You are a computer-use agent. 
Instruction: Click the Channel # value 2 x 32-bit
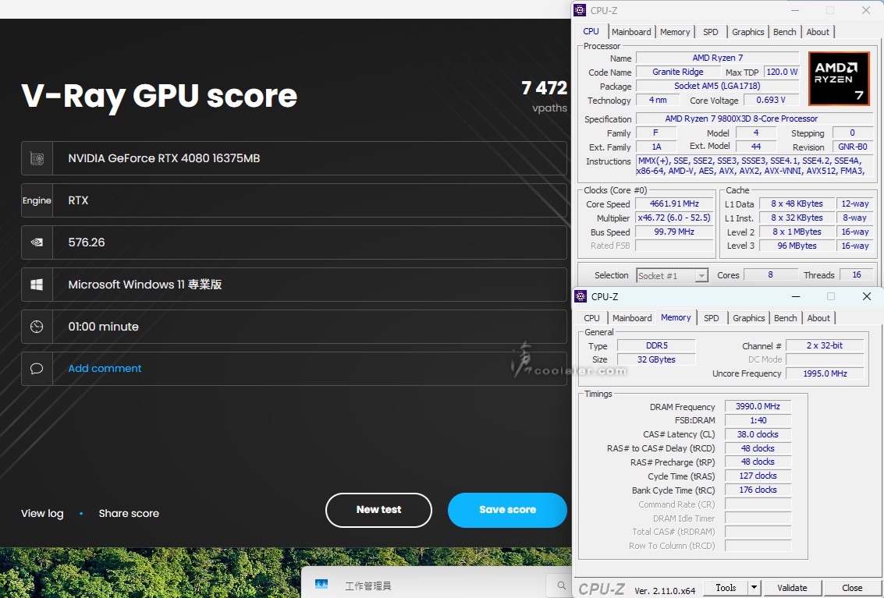[825, 345]
